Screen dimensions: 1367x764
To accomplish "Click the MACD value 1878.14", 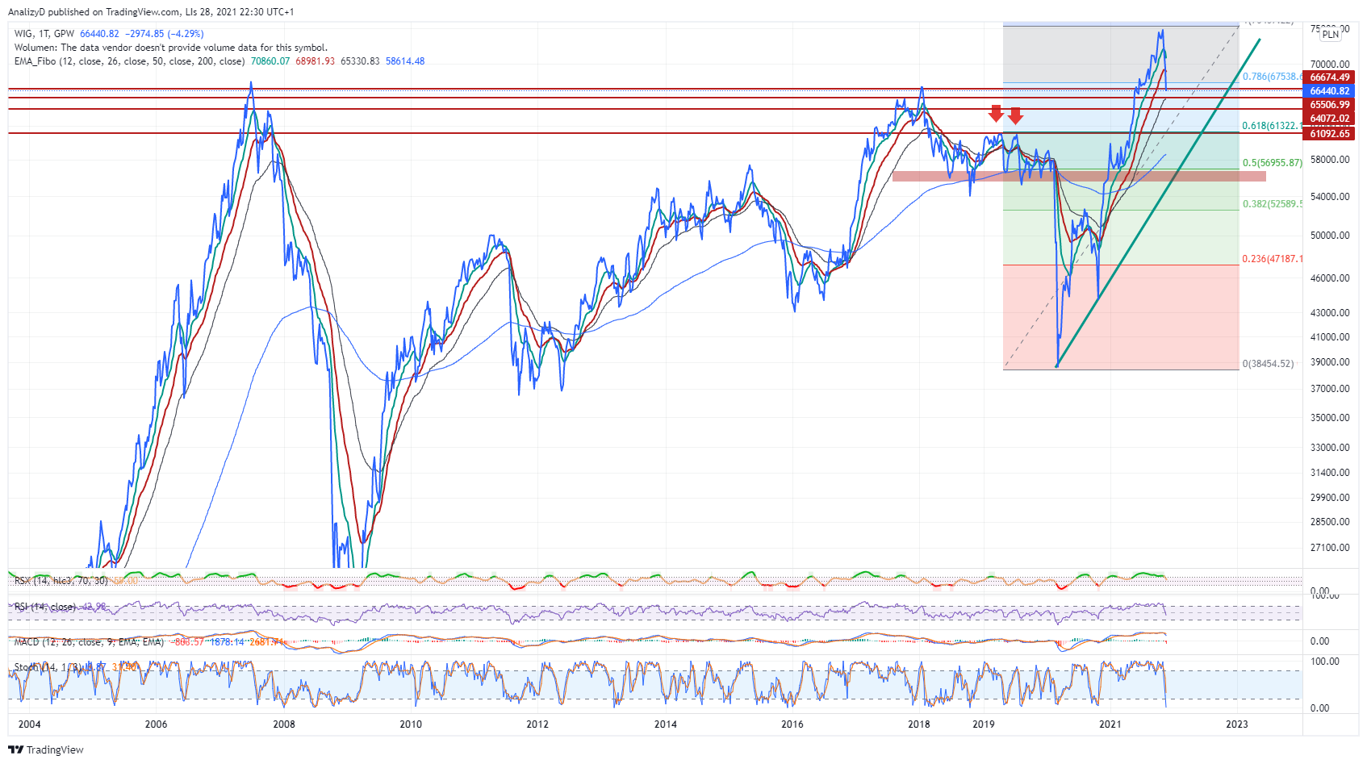I will [x=227, y=642].
